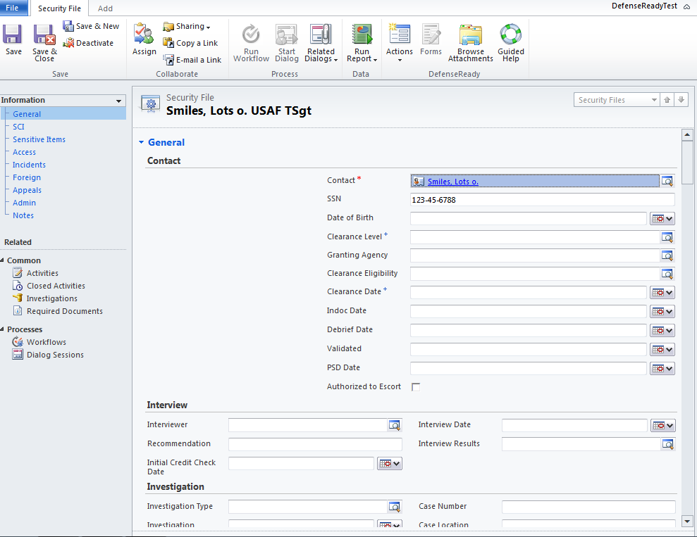Open the File tab
The image size is (697, 537).
13,8
